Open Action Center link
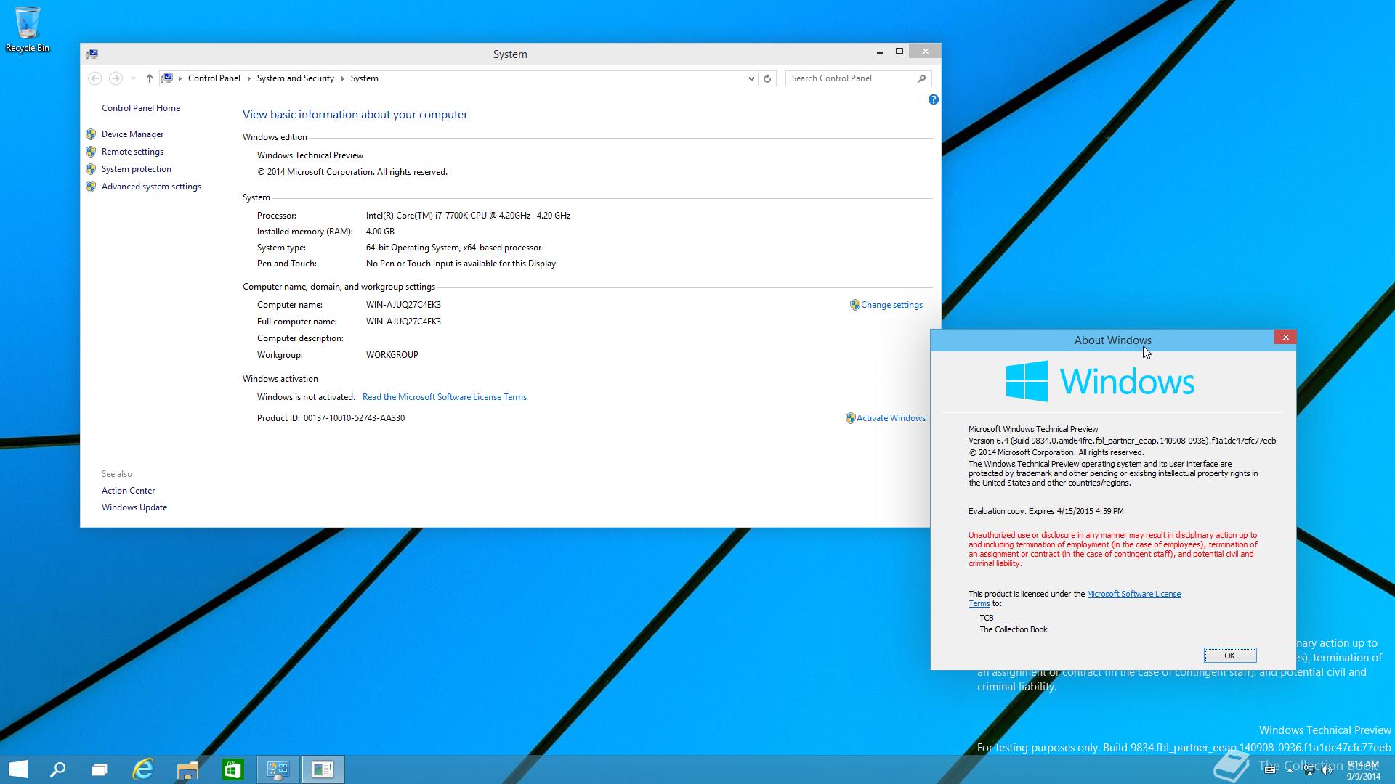Screen dimensions: 1395x784 pos(128,491)
